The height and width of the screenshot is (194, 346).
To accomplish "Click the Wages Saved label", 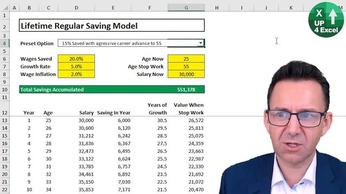I will point(36,59).
